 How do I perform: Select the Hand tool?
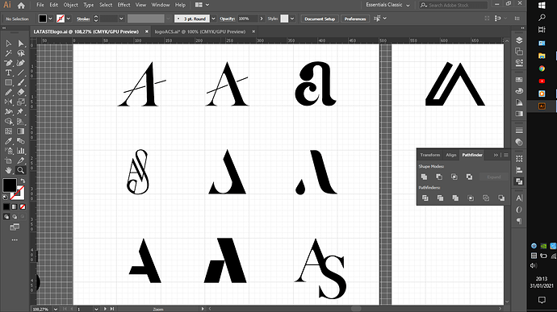click(8, 170)
